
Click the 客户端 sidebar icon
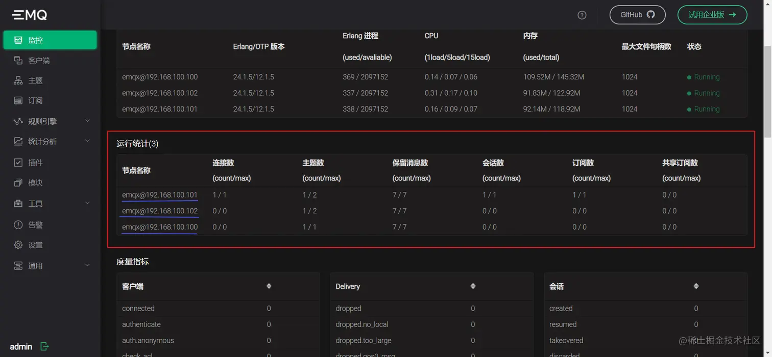[x=18, y=60]
